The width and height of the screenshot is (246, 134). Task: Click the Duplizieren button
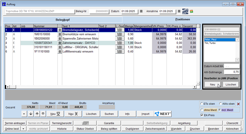pyautogui.click(x=132, y=129)
